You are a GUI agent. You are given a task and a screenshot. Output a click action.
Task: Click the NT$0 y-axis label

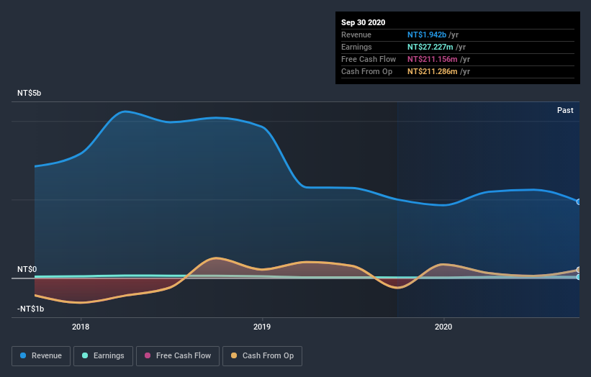(27, 269)
